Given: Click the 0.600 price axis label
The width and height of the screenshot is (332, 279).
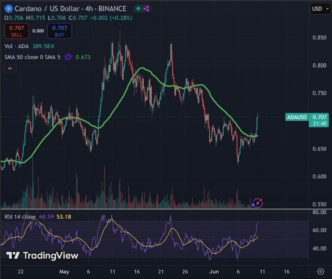Looking at the screenshot, I should pyautogui.click(x=319, y=176).
